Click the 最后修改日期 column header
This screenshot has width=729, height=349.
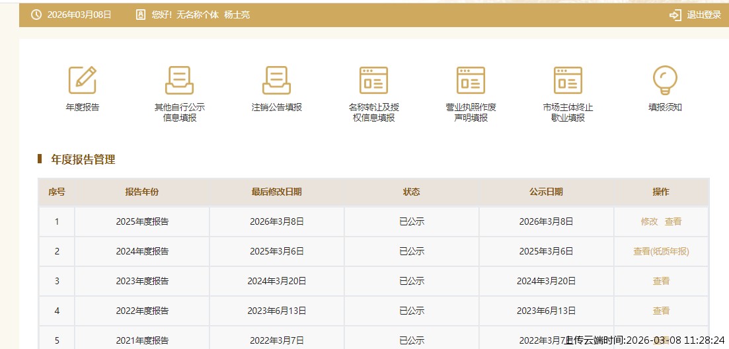[x=276, y=192]
